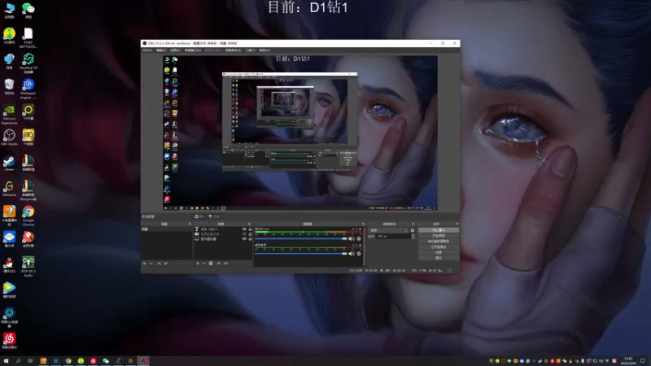Open the Docks (停靠窗口) menu

pos(193,50)
